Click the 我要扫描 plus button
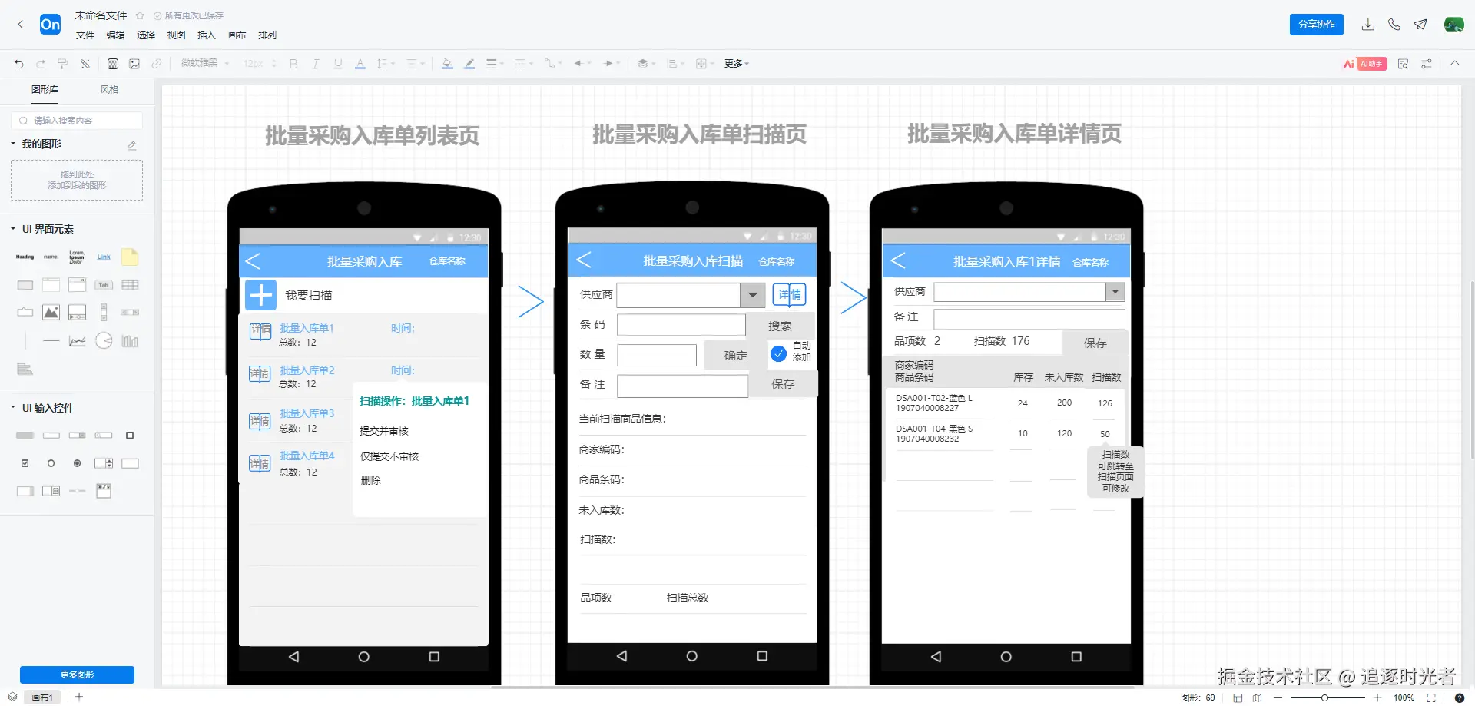 tap(261, 295)
